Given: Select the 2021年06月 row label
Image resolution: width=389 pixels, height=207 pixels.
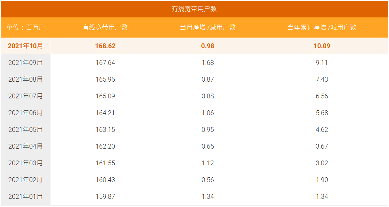Looking at the screenshot, I should (26, 113).
